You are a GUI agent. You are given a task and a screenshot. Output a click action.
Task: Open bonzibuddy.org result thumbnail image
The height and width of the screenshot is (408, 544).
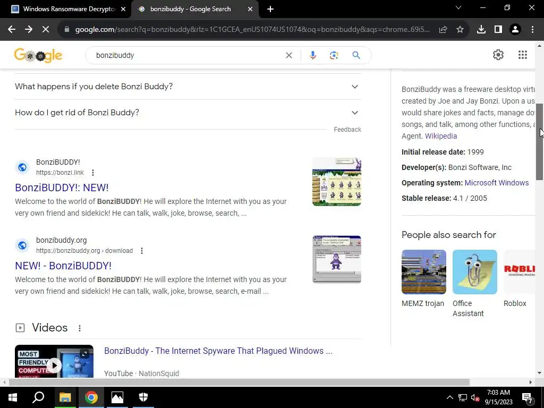click(336, 259)
